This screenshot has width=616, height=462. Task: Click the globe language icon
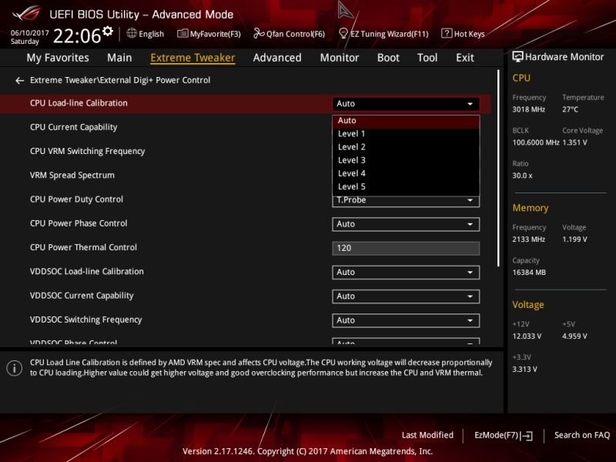[132, 33]
